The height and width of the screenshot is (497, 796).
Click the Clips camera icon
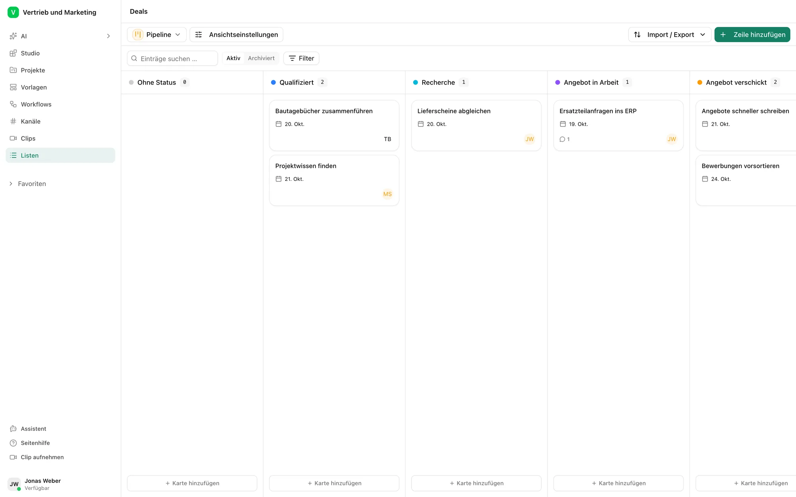(x=13, y=139)
